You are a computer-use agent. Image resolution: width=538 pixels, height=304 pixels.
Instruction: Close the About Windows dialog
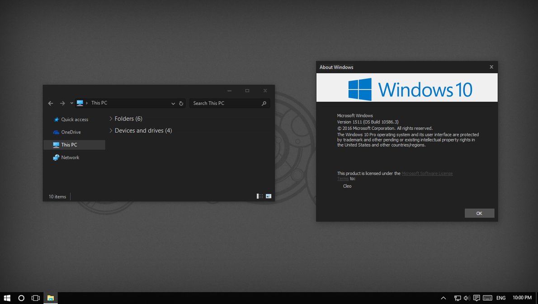click(491, 67)
